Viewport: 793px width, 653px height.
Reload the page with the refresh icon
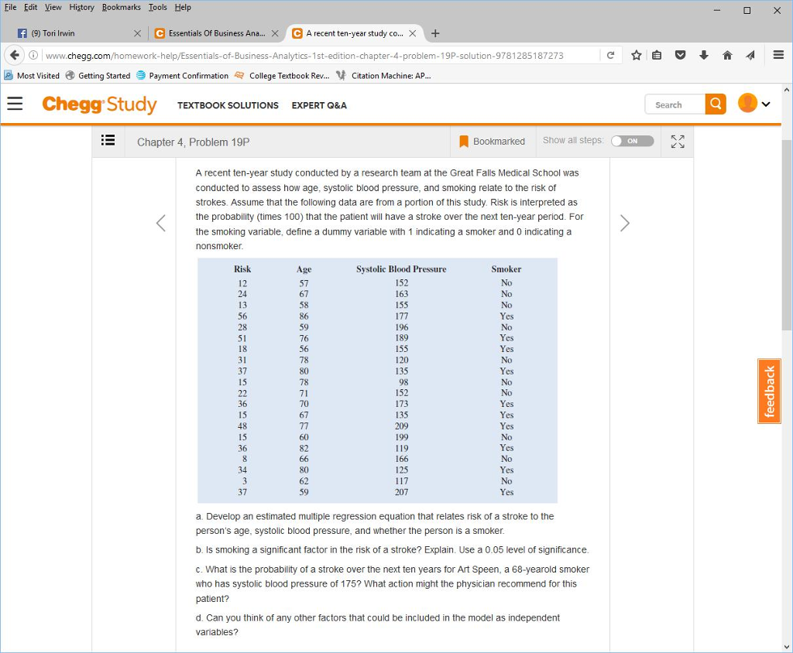point(610,55)
